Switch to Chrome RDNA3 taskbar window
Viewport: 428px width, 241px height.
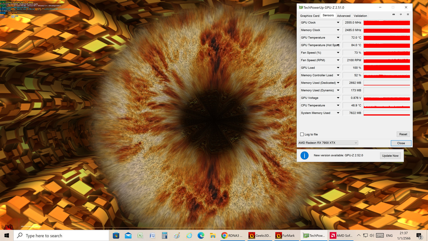tap(233, 236)
